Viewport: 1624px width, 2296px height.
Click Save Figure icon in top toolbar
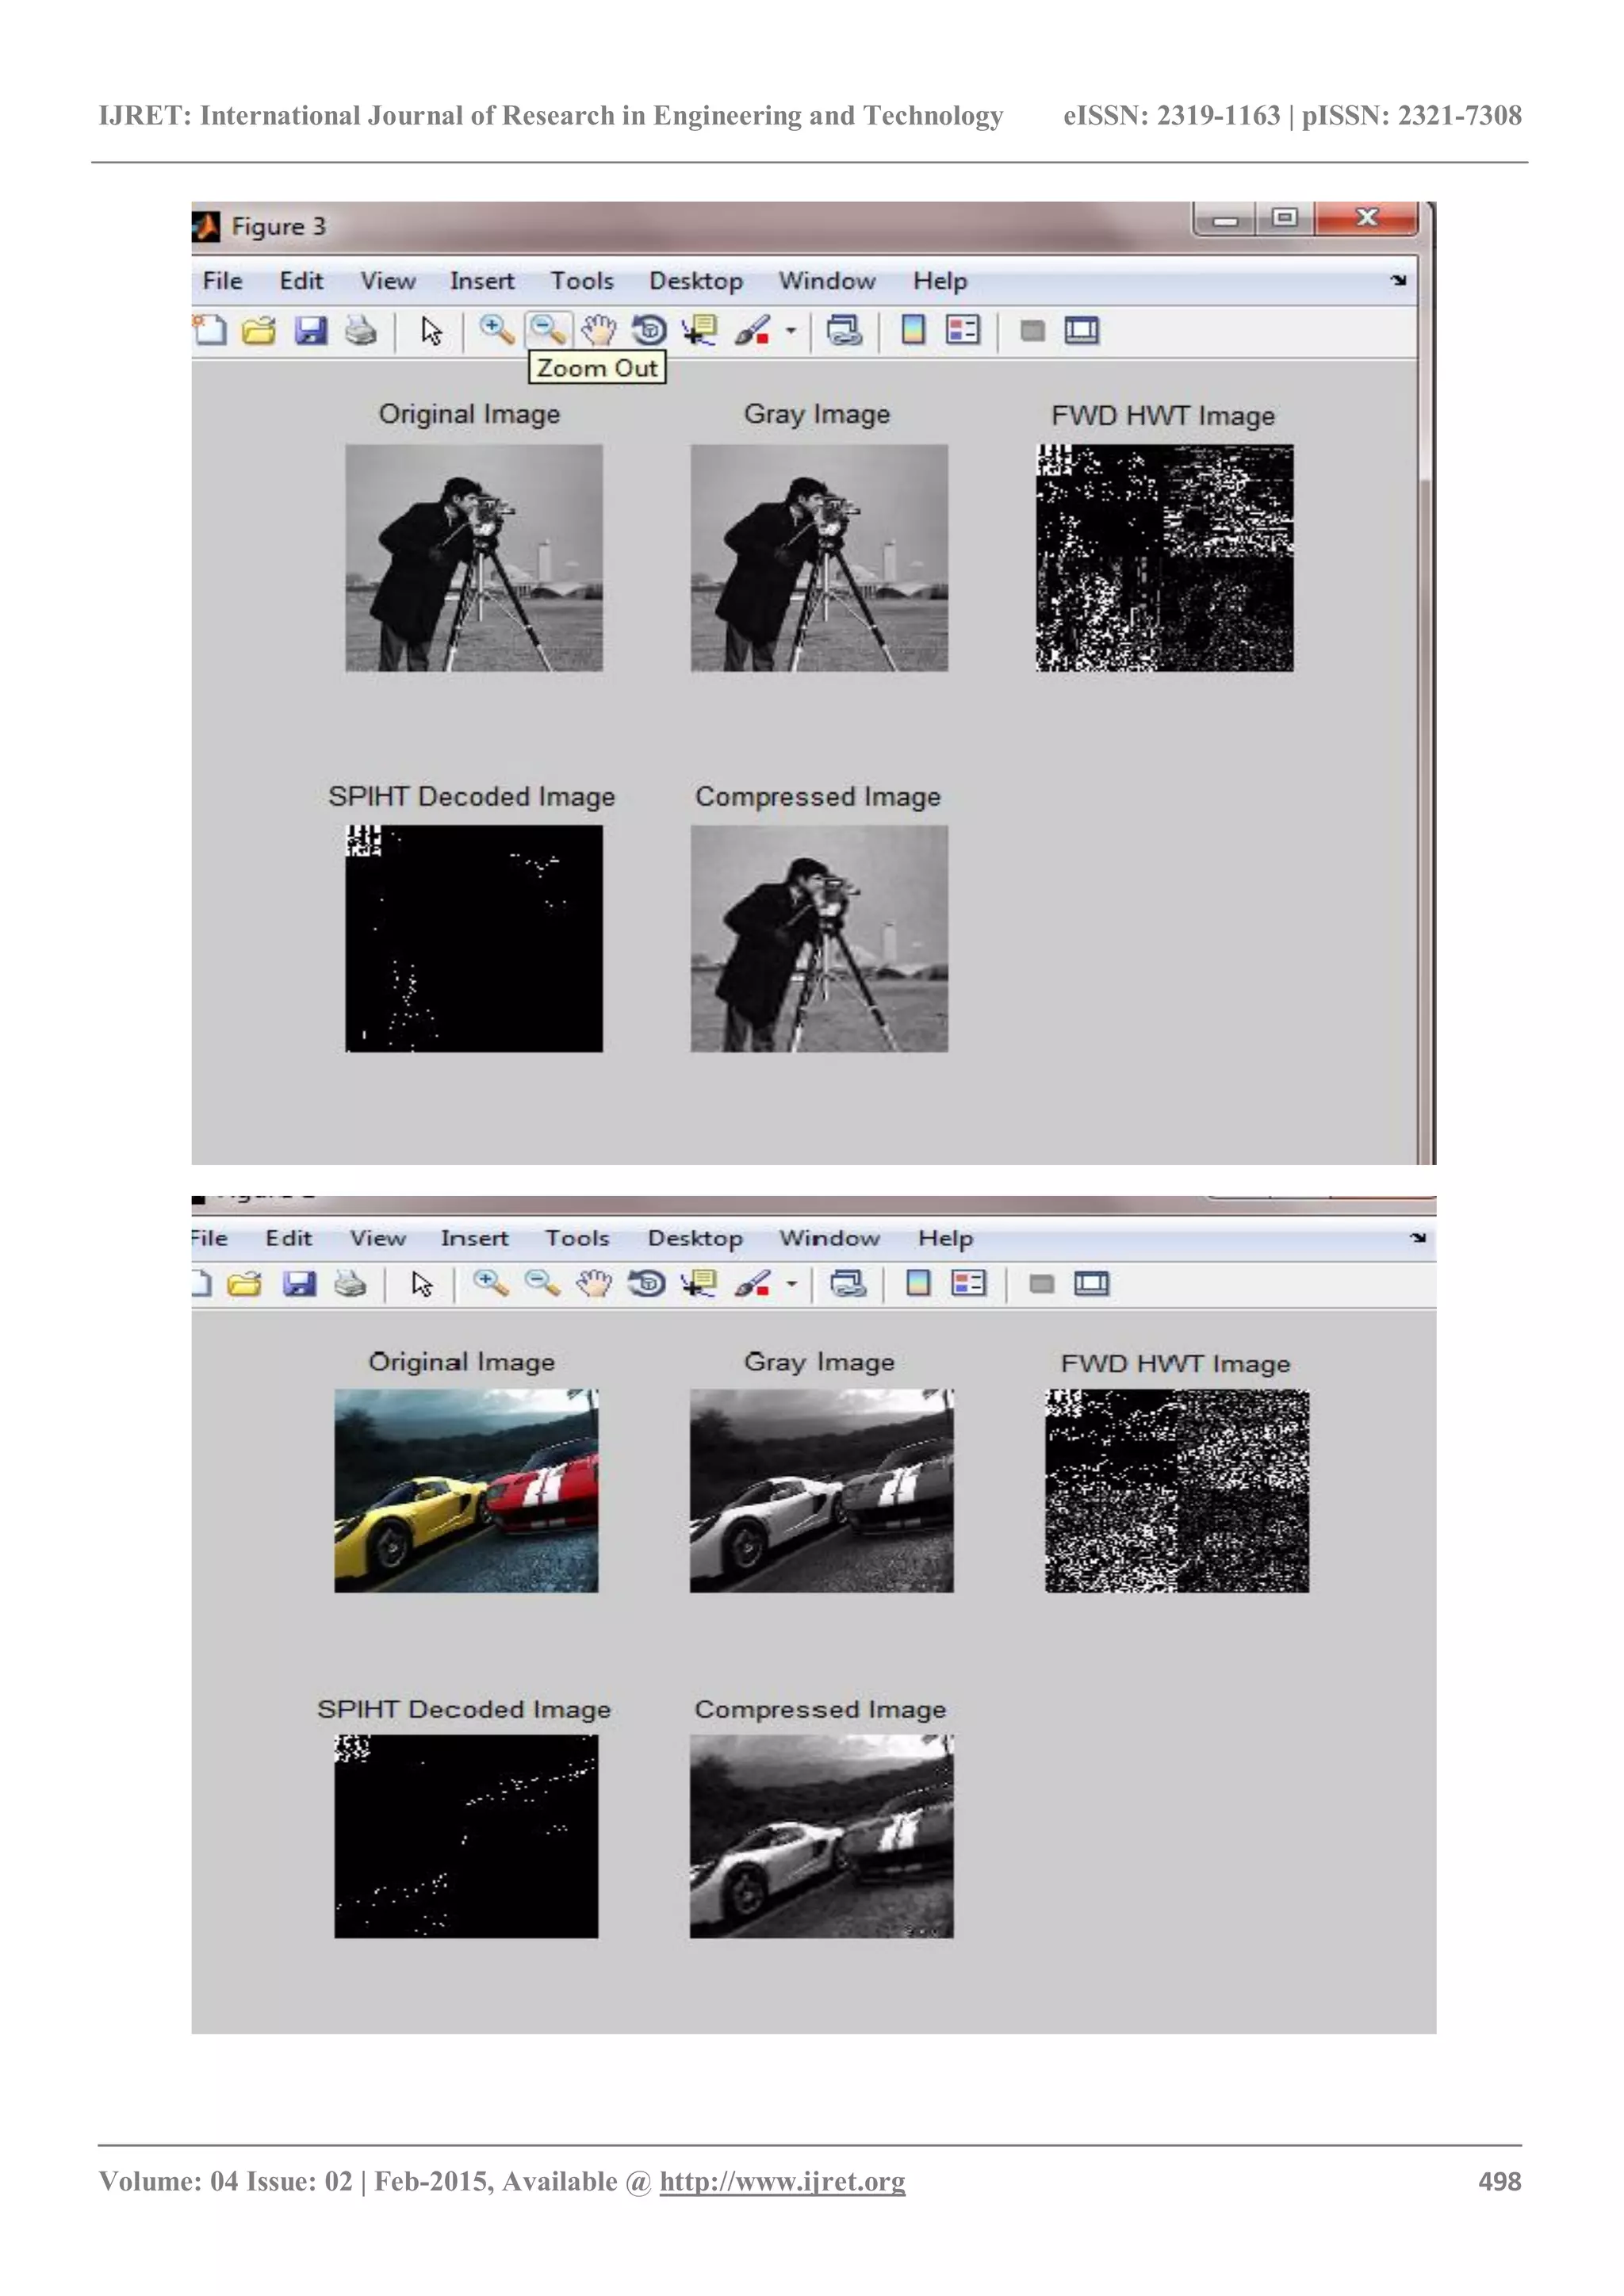311,330
